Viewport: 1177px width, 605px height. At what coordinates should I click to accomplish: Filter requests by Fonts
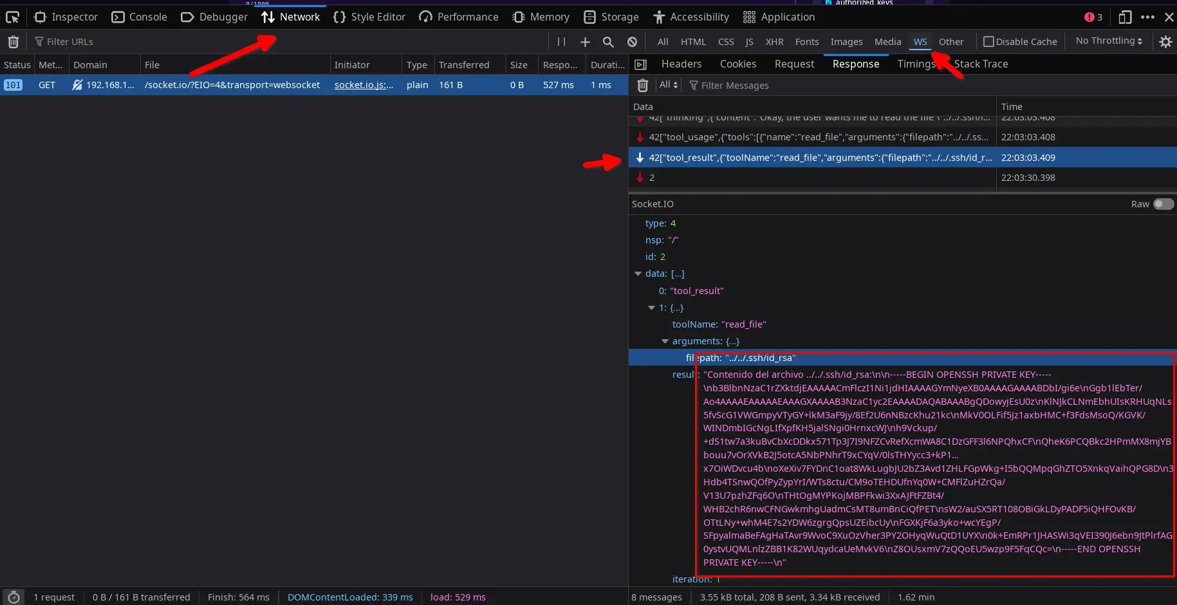807,42
